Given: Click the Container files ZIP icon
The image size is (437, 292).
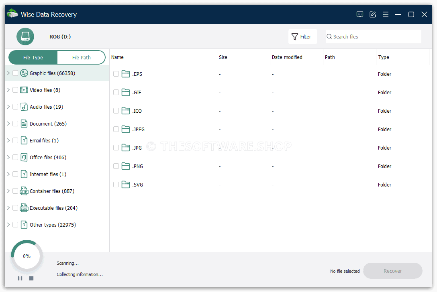Looking at the screenshot, I should tap(24, 191).
